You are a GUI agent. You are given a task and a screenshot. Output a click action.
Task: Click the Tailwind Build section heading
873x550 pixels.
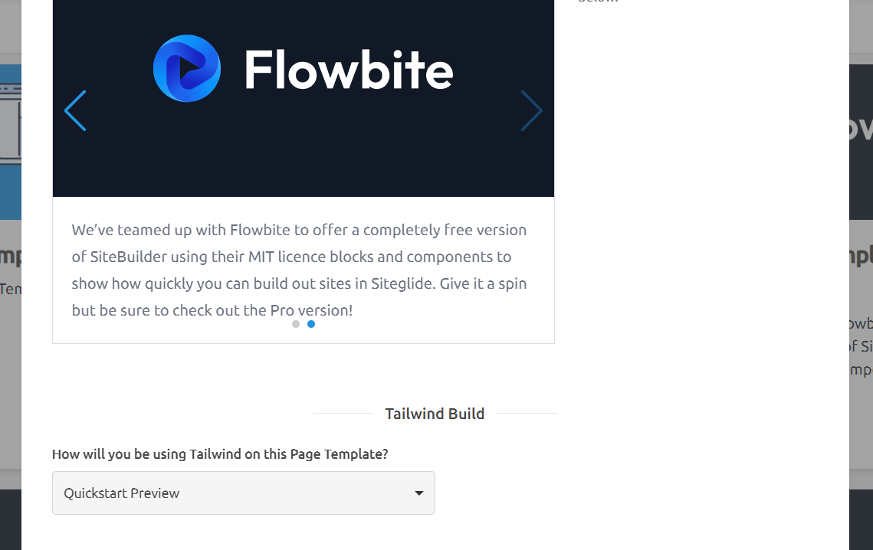click(x=435, y=414)
